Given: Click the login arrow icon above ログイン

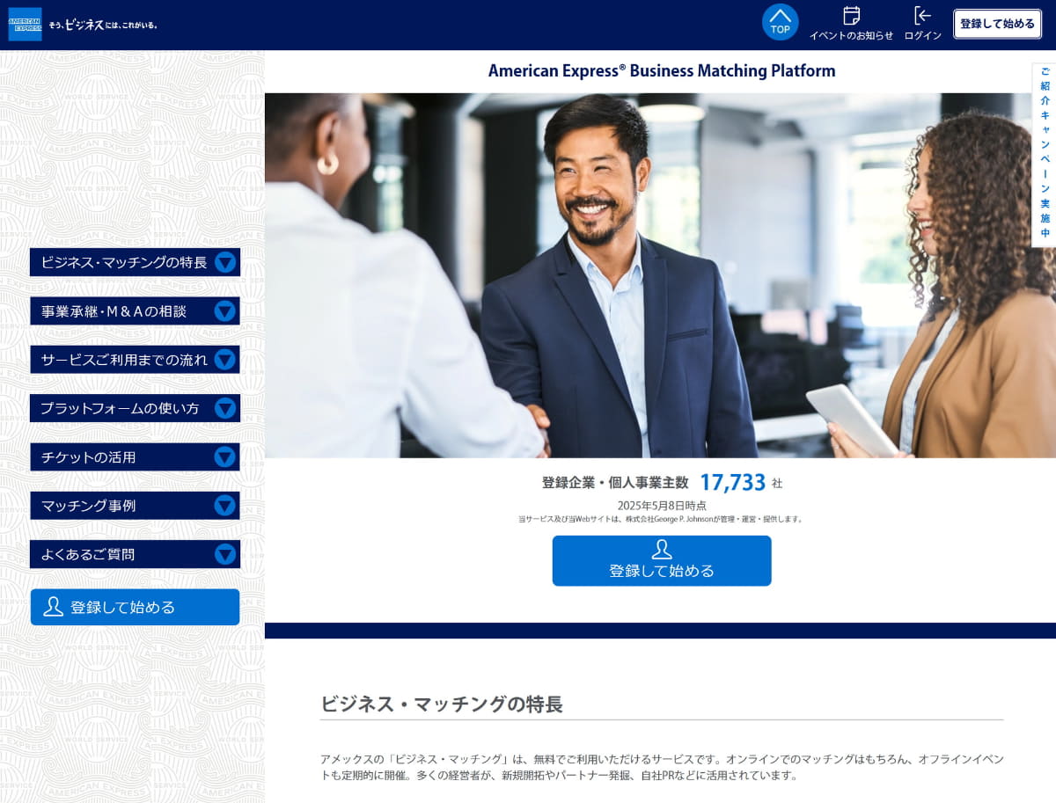Looking at the screenshot, I should [922, 15].
